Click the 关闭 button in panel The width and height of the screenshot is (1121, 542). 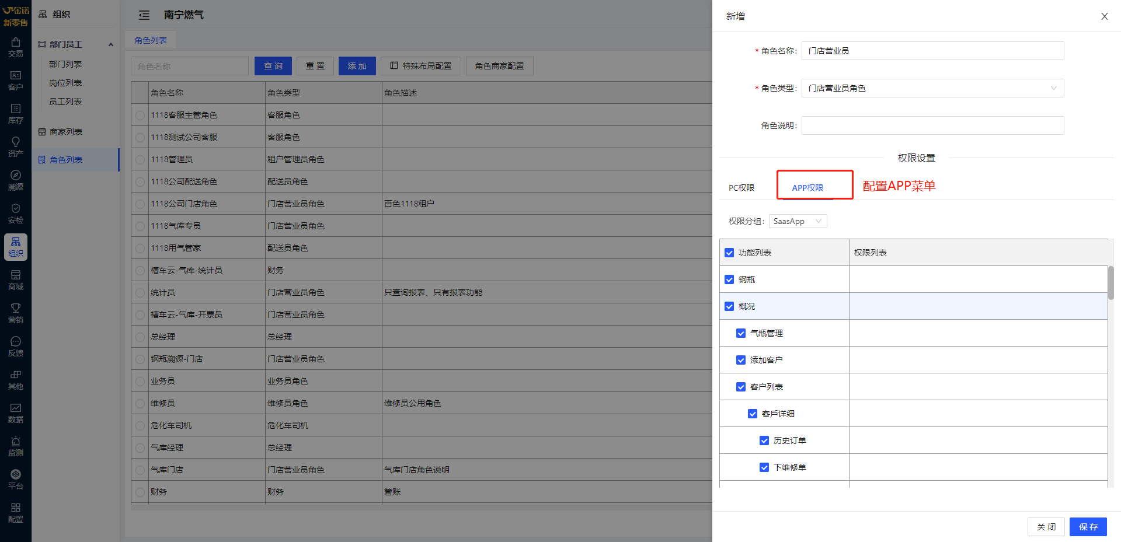click(x=1046, y=527)
